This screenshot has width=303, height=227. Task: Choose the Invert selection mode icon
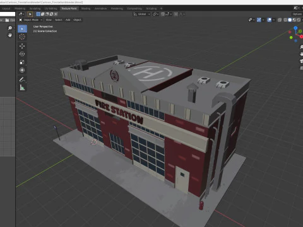pos(51,14)
